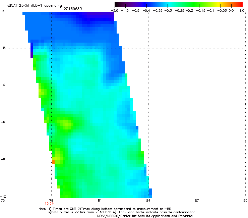
Task: Click the single orange data cell in the swath
Action: (x=53, y=162)
